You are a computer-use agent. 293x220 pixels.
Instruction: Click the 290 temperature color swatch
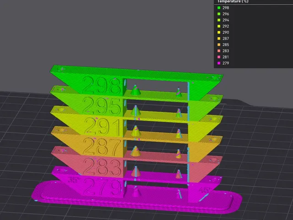[x=219, y=33]
